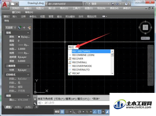Image resolution: width=156 pixels, height=116 pixels.
Task: Switch to the 注释 ribbon tab
Action: (x=23, y=16)
